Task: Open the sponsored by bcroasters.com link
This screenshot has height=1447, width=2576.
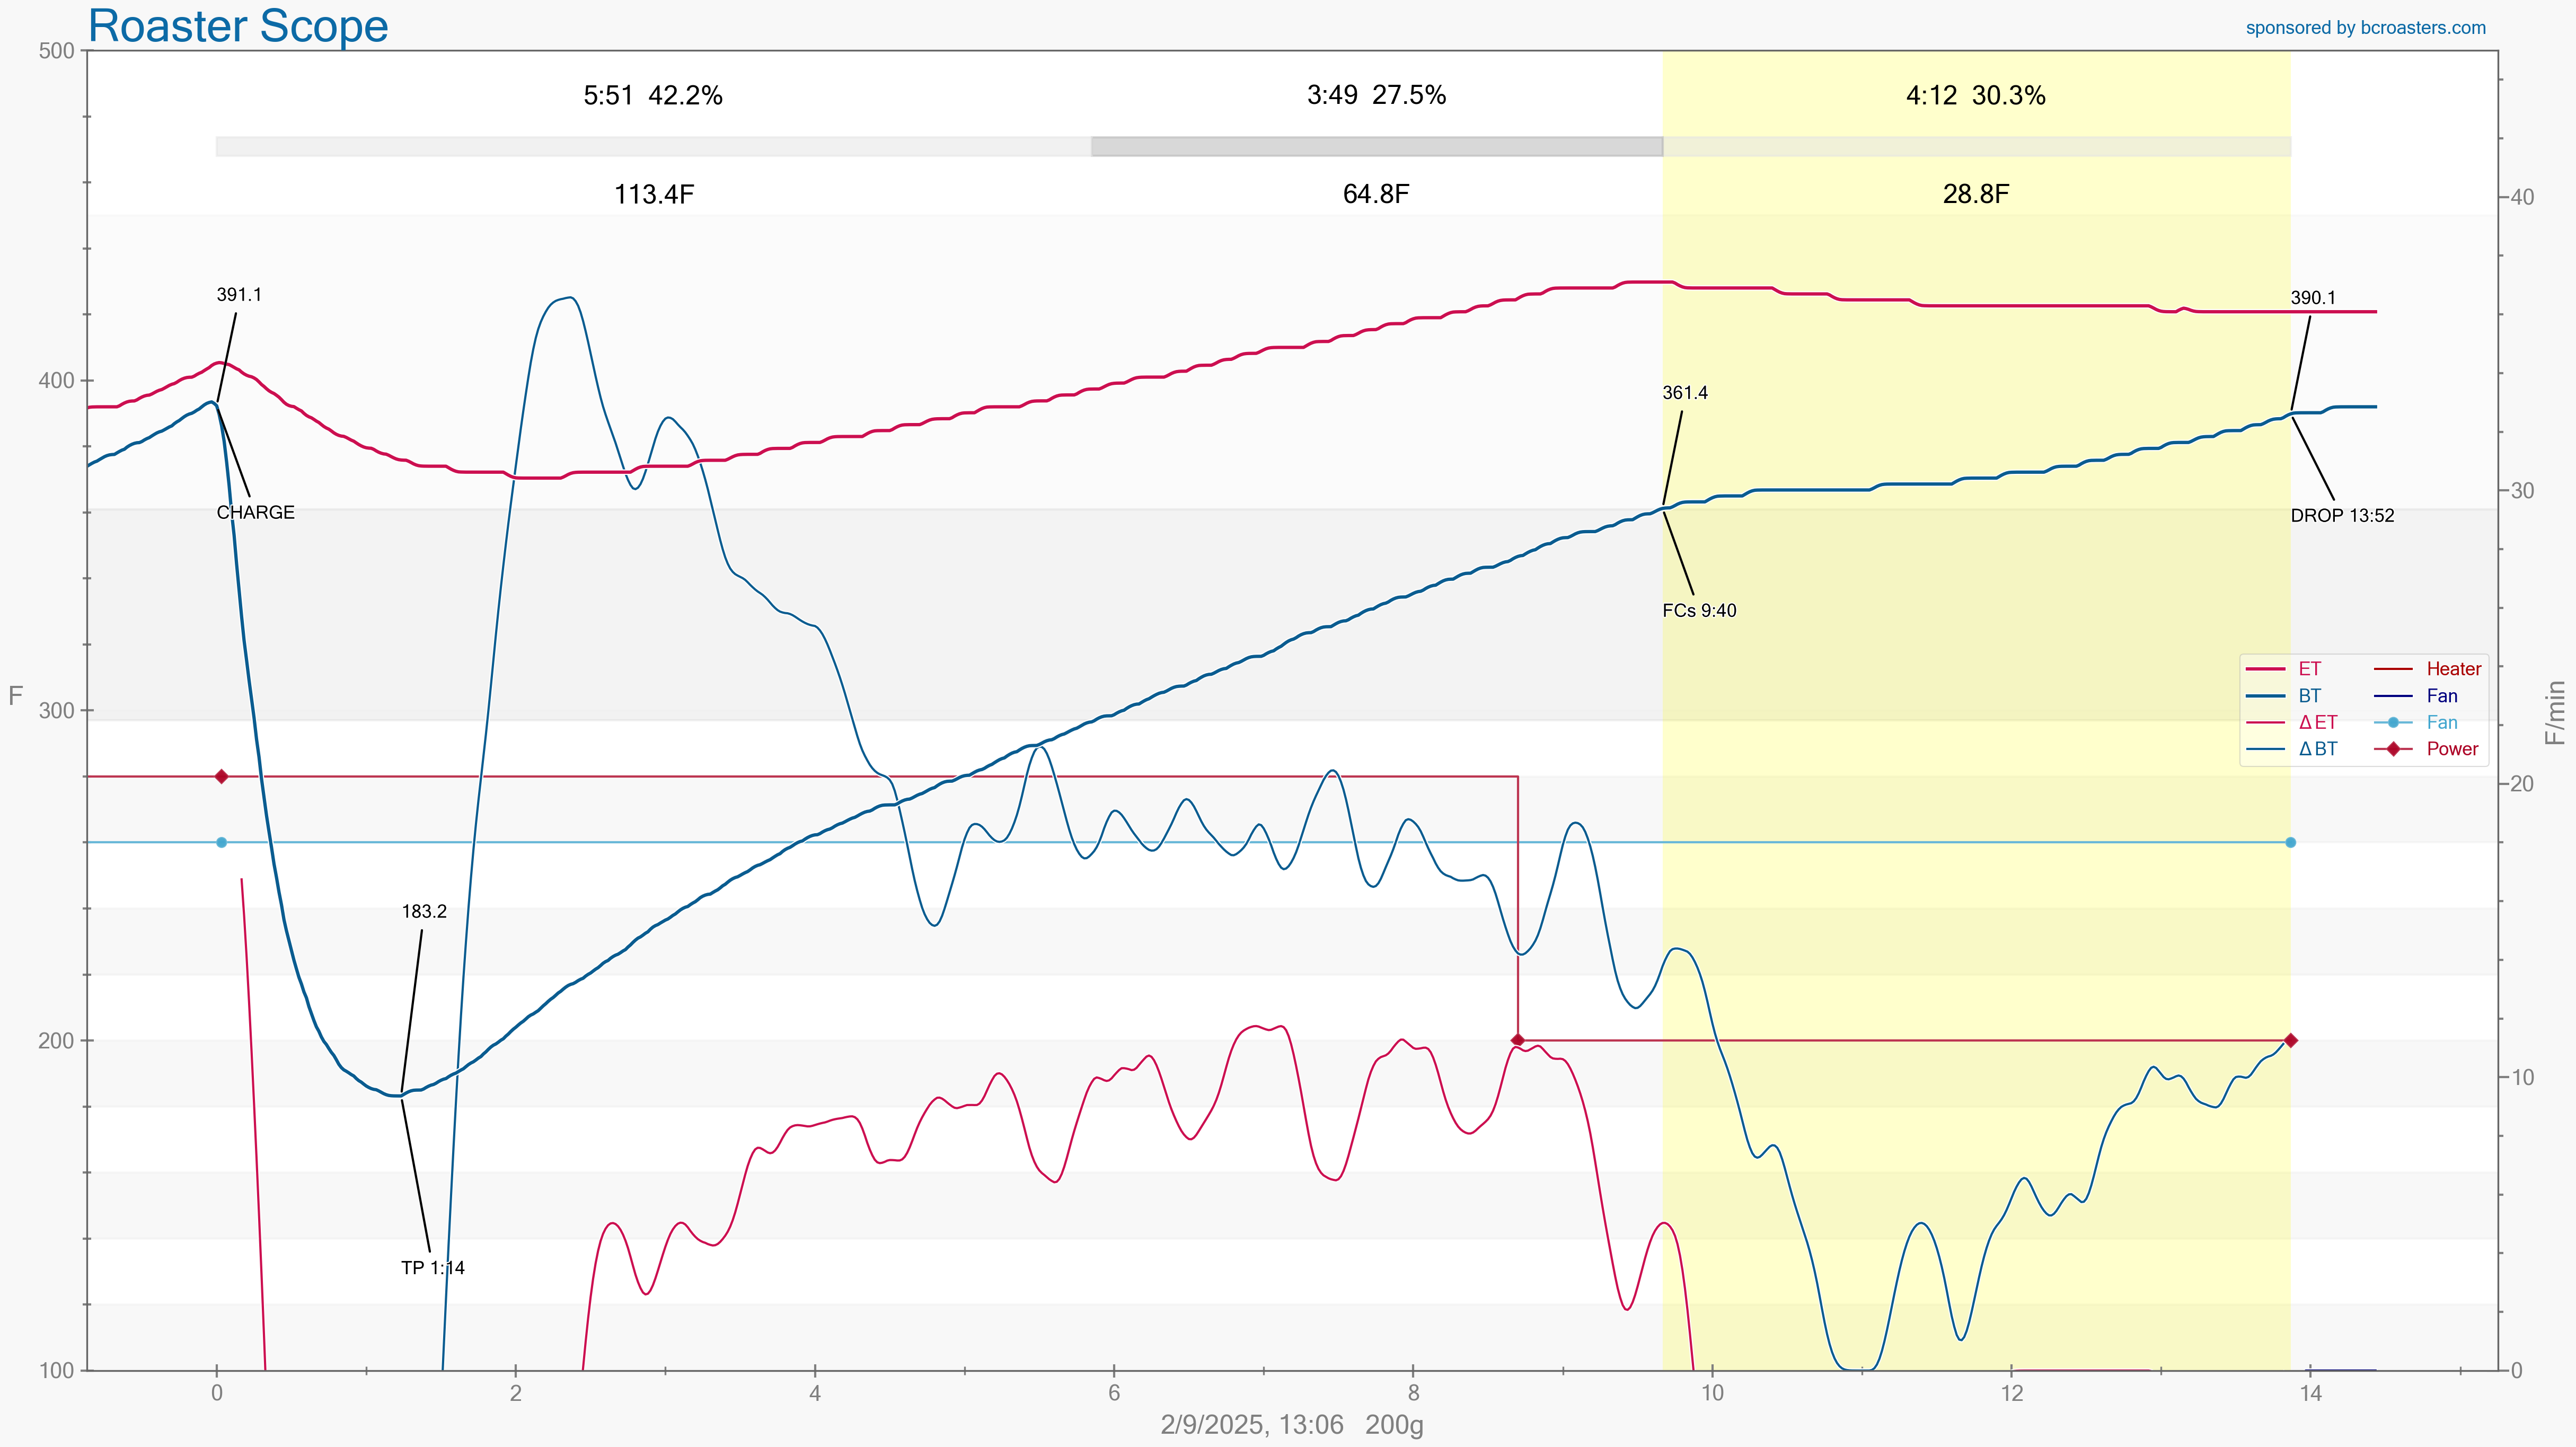Action: tap(2365, 28)
